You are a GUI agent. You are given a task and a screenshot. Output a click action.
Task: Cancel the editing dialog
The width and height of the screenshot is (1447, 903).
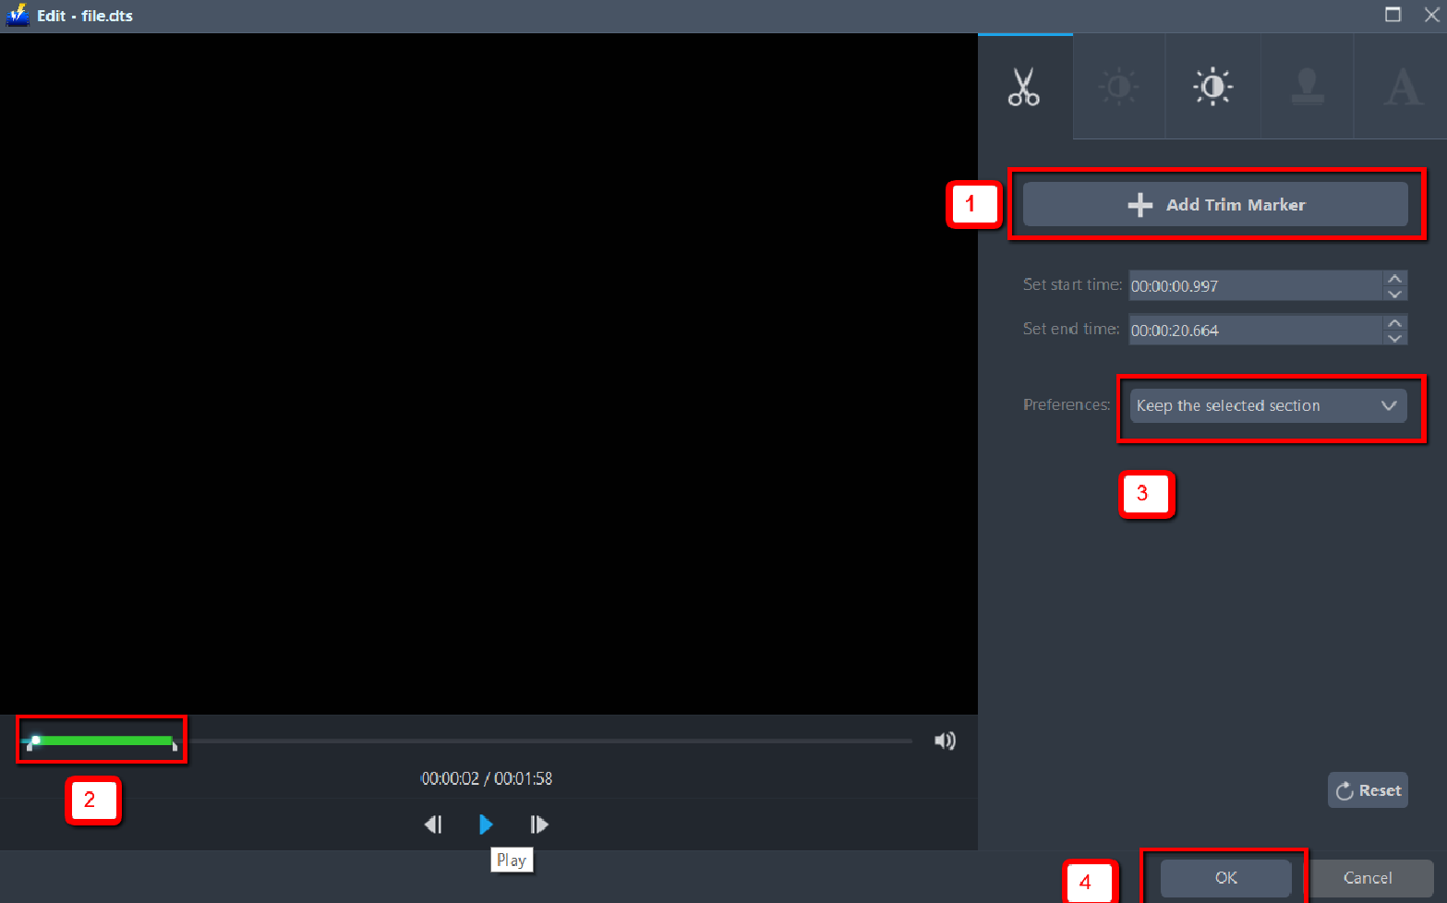(x=1369, y=878)
